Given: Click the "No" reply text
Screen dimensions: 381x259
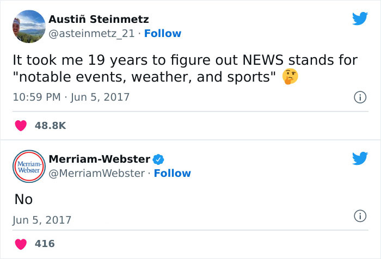Looking at the screenshot, I should pyautogui.click(x=23, y=200).
